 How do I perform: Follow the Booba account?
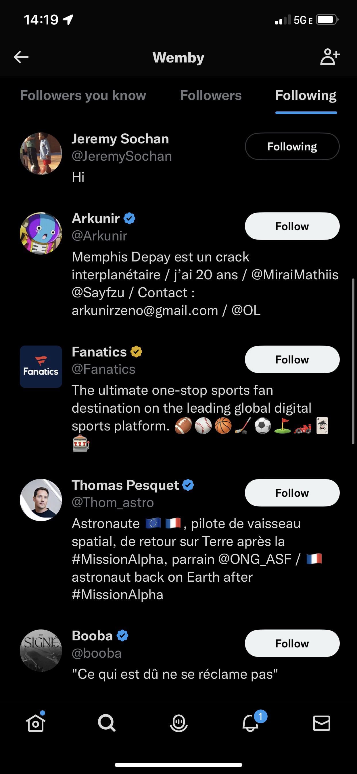[x=292, y=643]
